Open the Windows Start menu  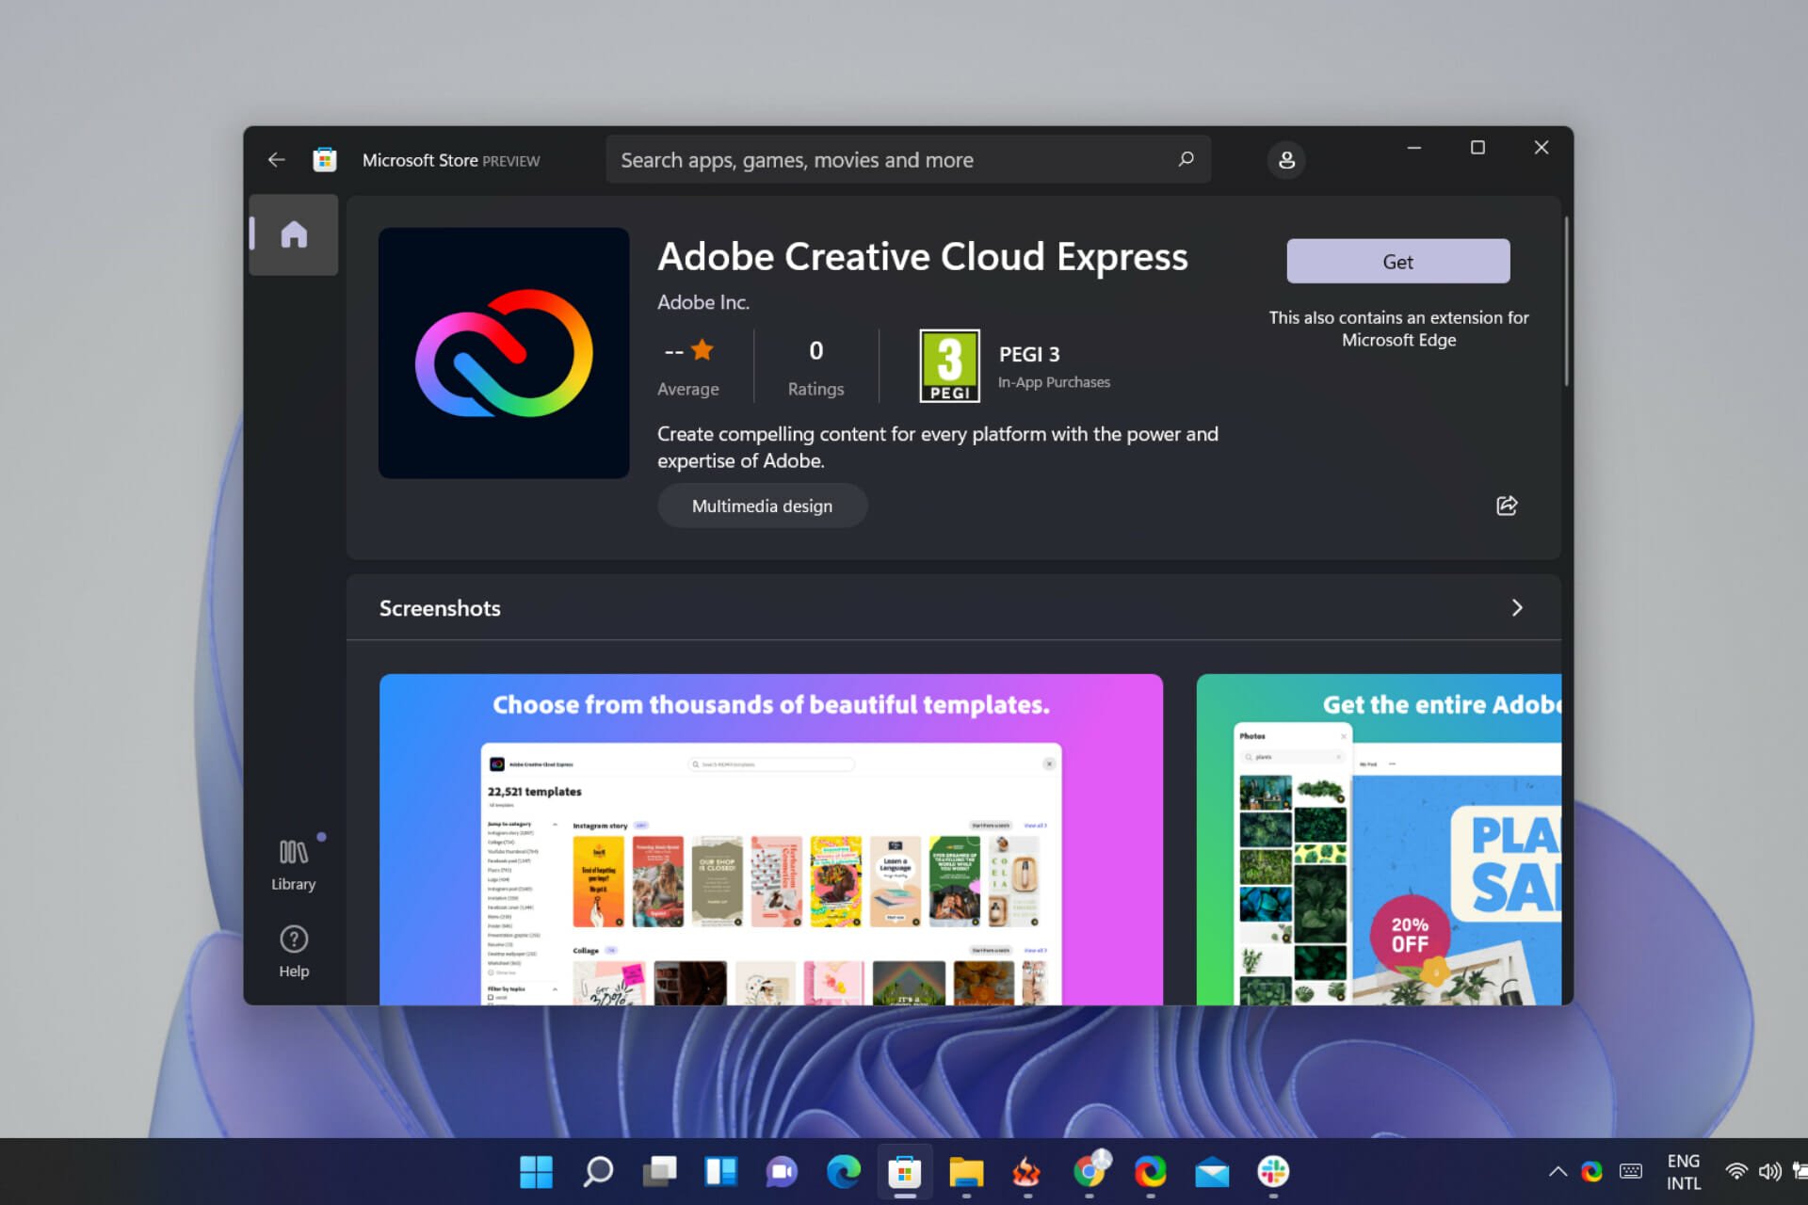pos(537,1171)
